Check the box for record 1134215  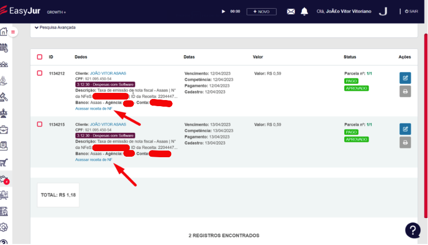39,124
